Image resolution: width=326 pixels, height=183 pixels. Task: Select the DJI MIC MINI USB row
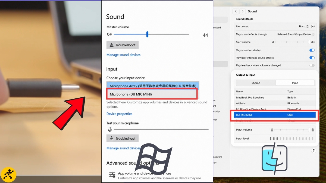click(x=275, y=115)
